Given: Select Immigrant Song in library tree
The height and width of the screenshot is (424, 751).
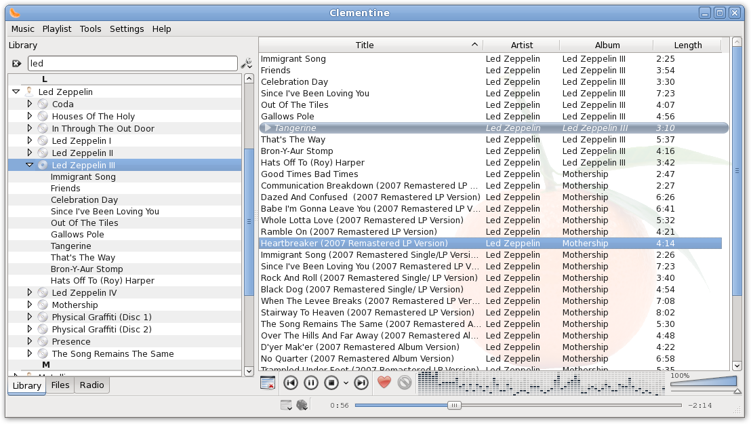Looking at the screenshot, I should (83, 177).
